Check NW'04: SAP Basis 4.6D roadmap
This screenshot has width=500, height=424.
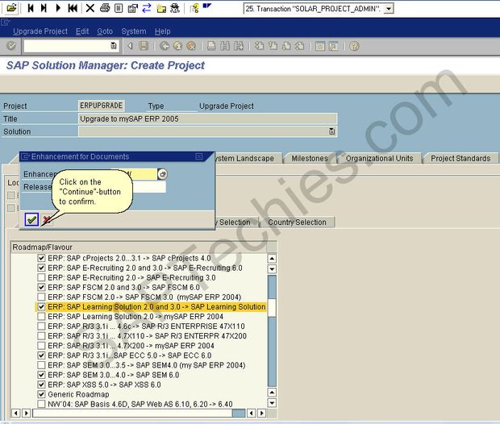point(41,404)
